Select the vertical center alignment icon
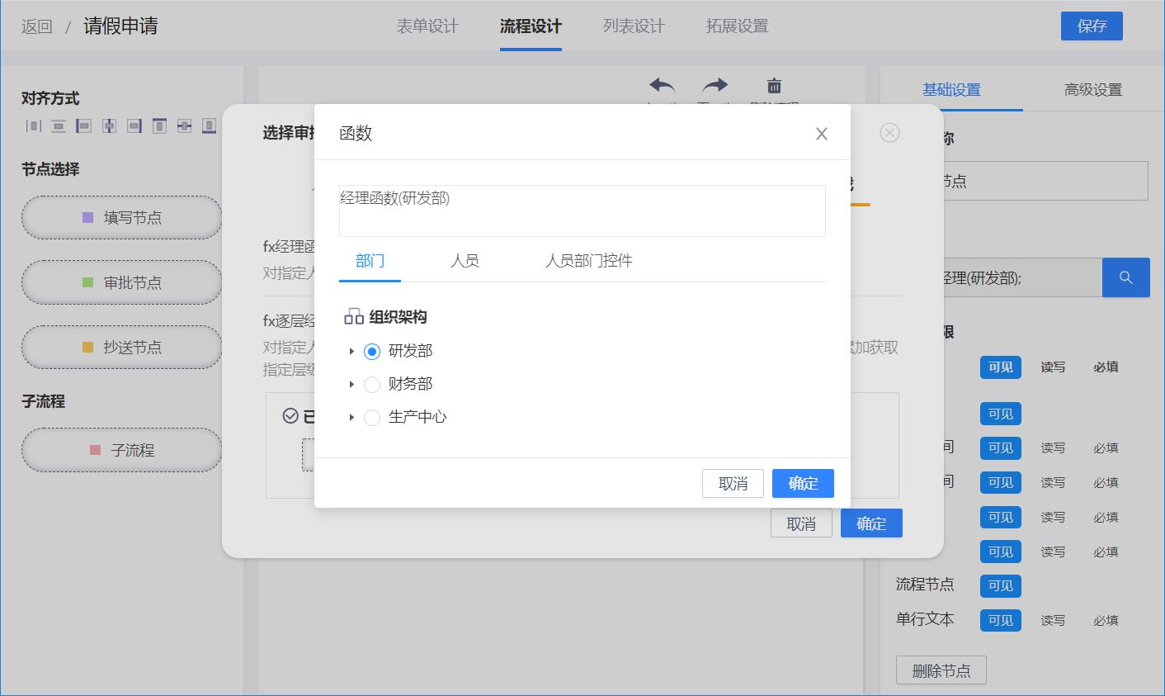This screenshot has width=1165, height=696. [184, 125]
